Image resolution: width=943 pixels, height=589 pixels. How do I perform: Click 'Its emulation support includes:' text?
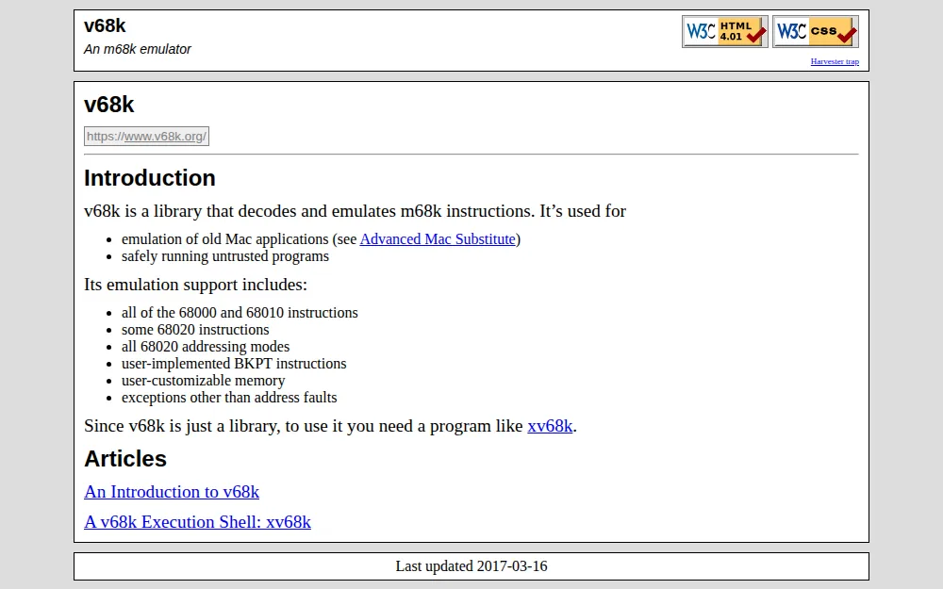tap(195, 285)
